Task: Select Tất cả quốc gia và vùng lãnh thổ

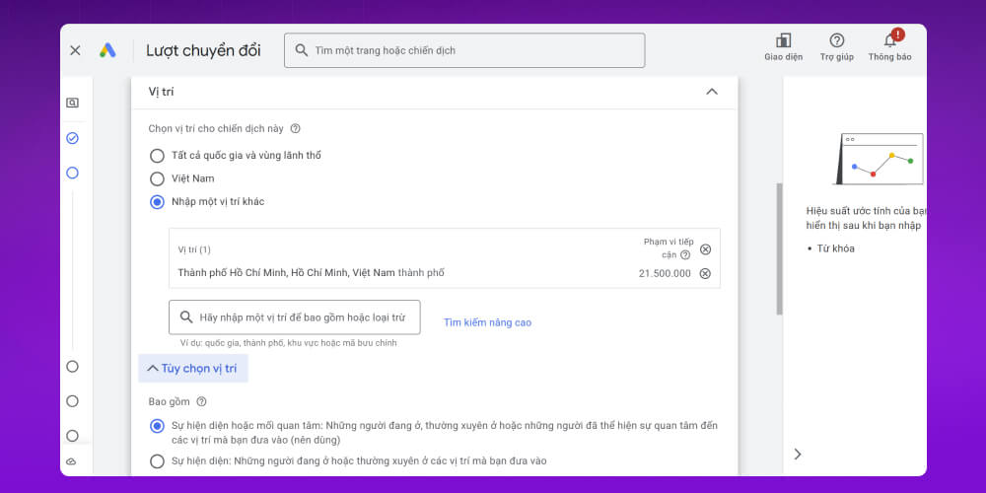Action: pyautogui.click(x=157, y=155)
